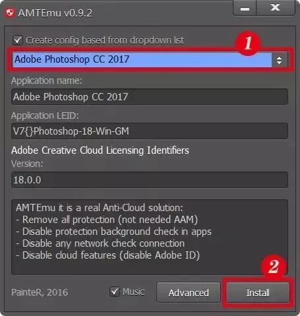Click the AMTEmu description text box
This screenshot has height=316, width=300.
[x=150, y=237]
